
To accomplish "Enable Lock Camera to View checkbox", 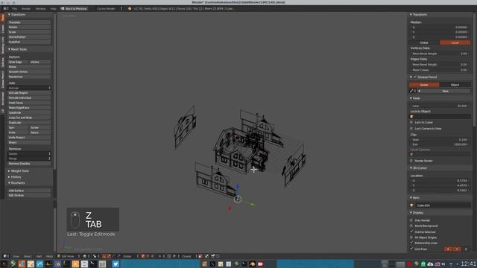I will 411,129.
